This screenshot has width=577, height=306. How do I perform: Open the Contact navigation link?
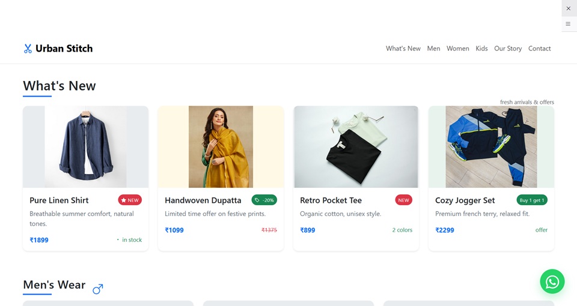click(540, 49)
